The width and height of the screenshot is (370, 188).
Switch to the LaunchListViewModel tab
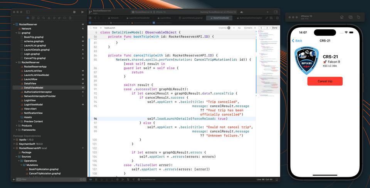(x=138, y=18)
